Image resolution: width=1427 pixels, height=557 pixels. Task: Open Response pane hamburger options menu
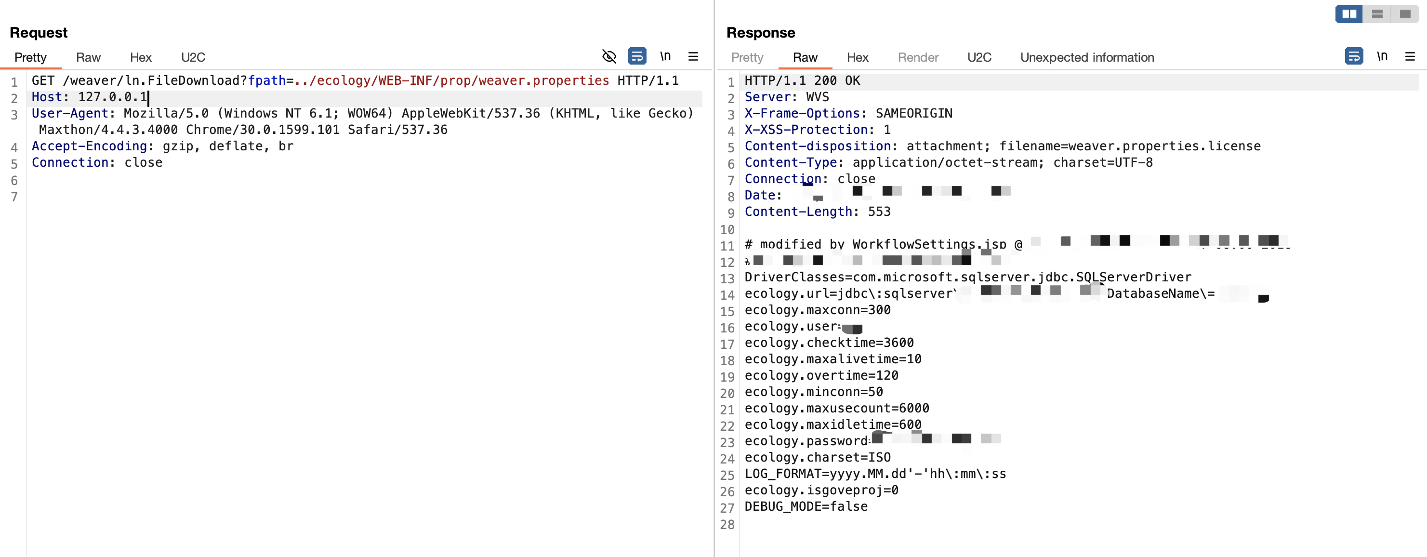(1410, 56)
